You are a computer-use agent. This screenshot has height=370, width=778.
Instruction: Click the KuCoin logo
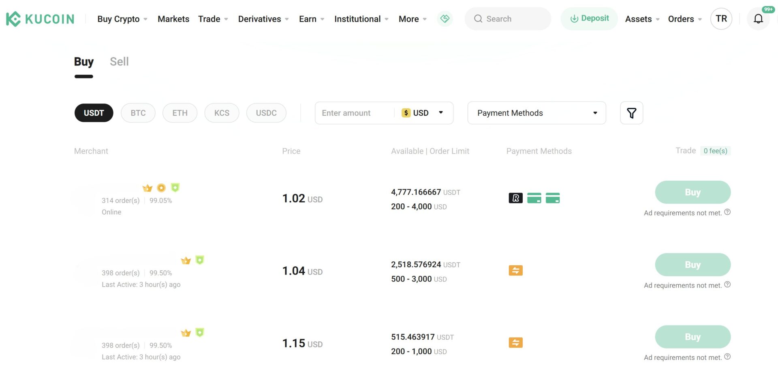(x=40, y=19)
